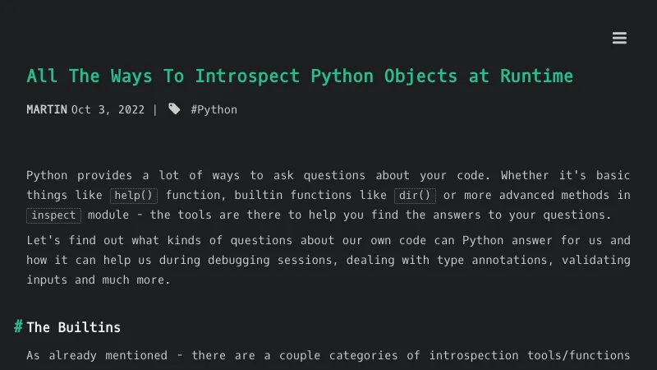Click the tag icon before #Python
Screen dimensions: 657x370
tap(174, 109)
